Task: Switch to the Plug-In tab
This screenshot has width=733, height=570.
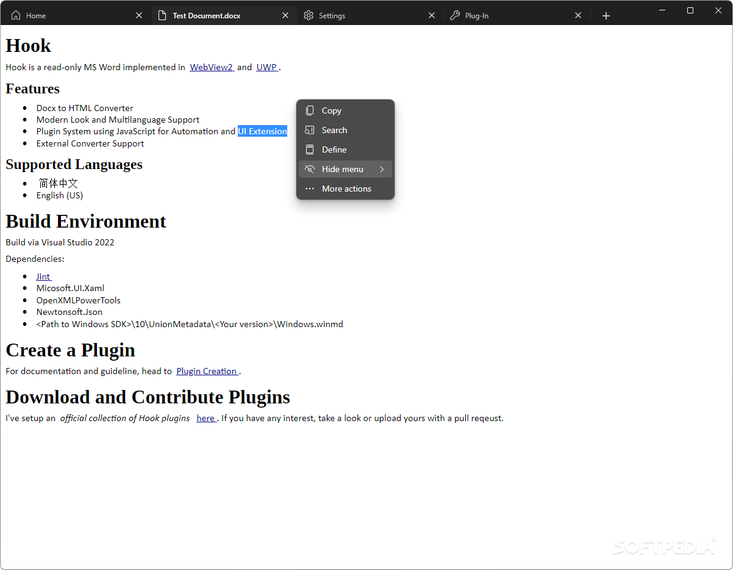Action: [x=517, y=16]
